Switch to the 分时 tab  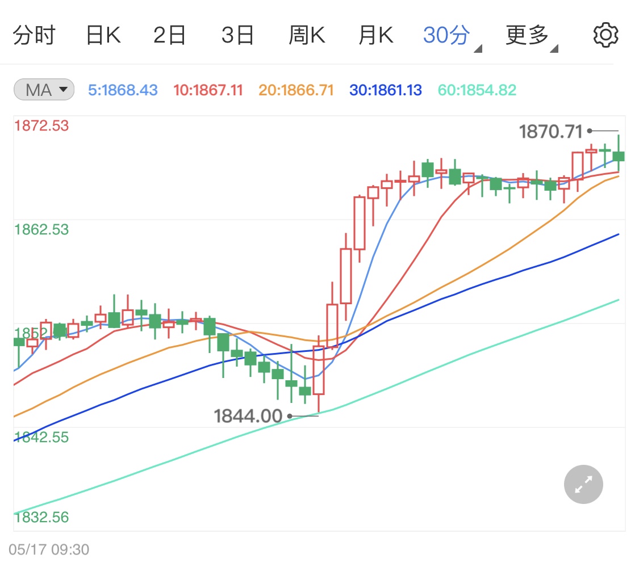tap(34, 35)
